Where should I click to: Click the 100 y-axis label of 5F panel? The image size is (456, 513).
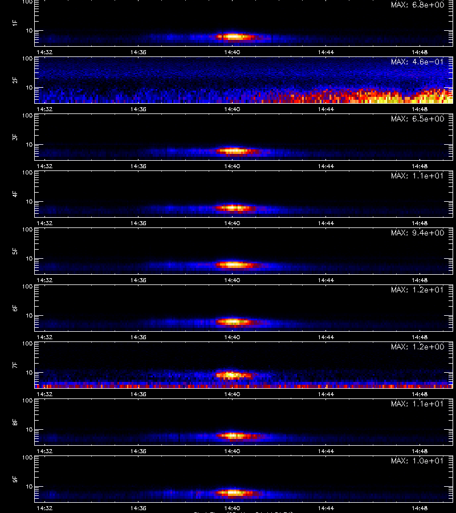27,230
